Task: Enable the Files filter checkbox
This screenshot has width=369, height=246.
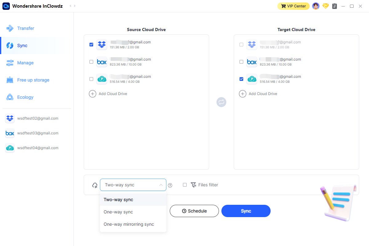Action: [184, 185]
